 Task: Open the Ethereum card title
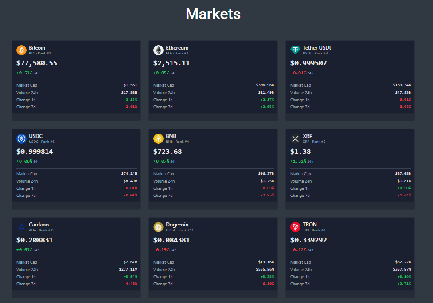[x=177, y=48]
